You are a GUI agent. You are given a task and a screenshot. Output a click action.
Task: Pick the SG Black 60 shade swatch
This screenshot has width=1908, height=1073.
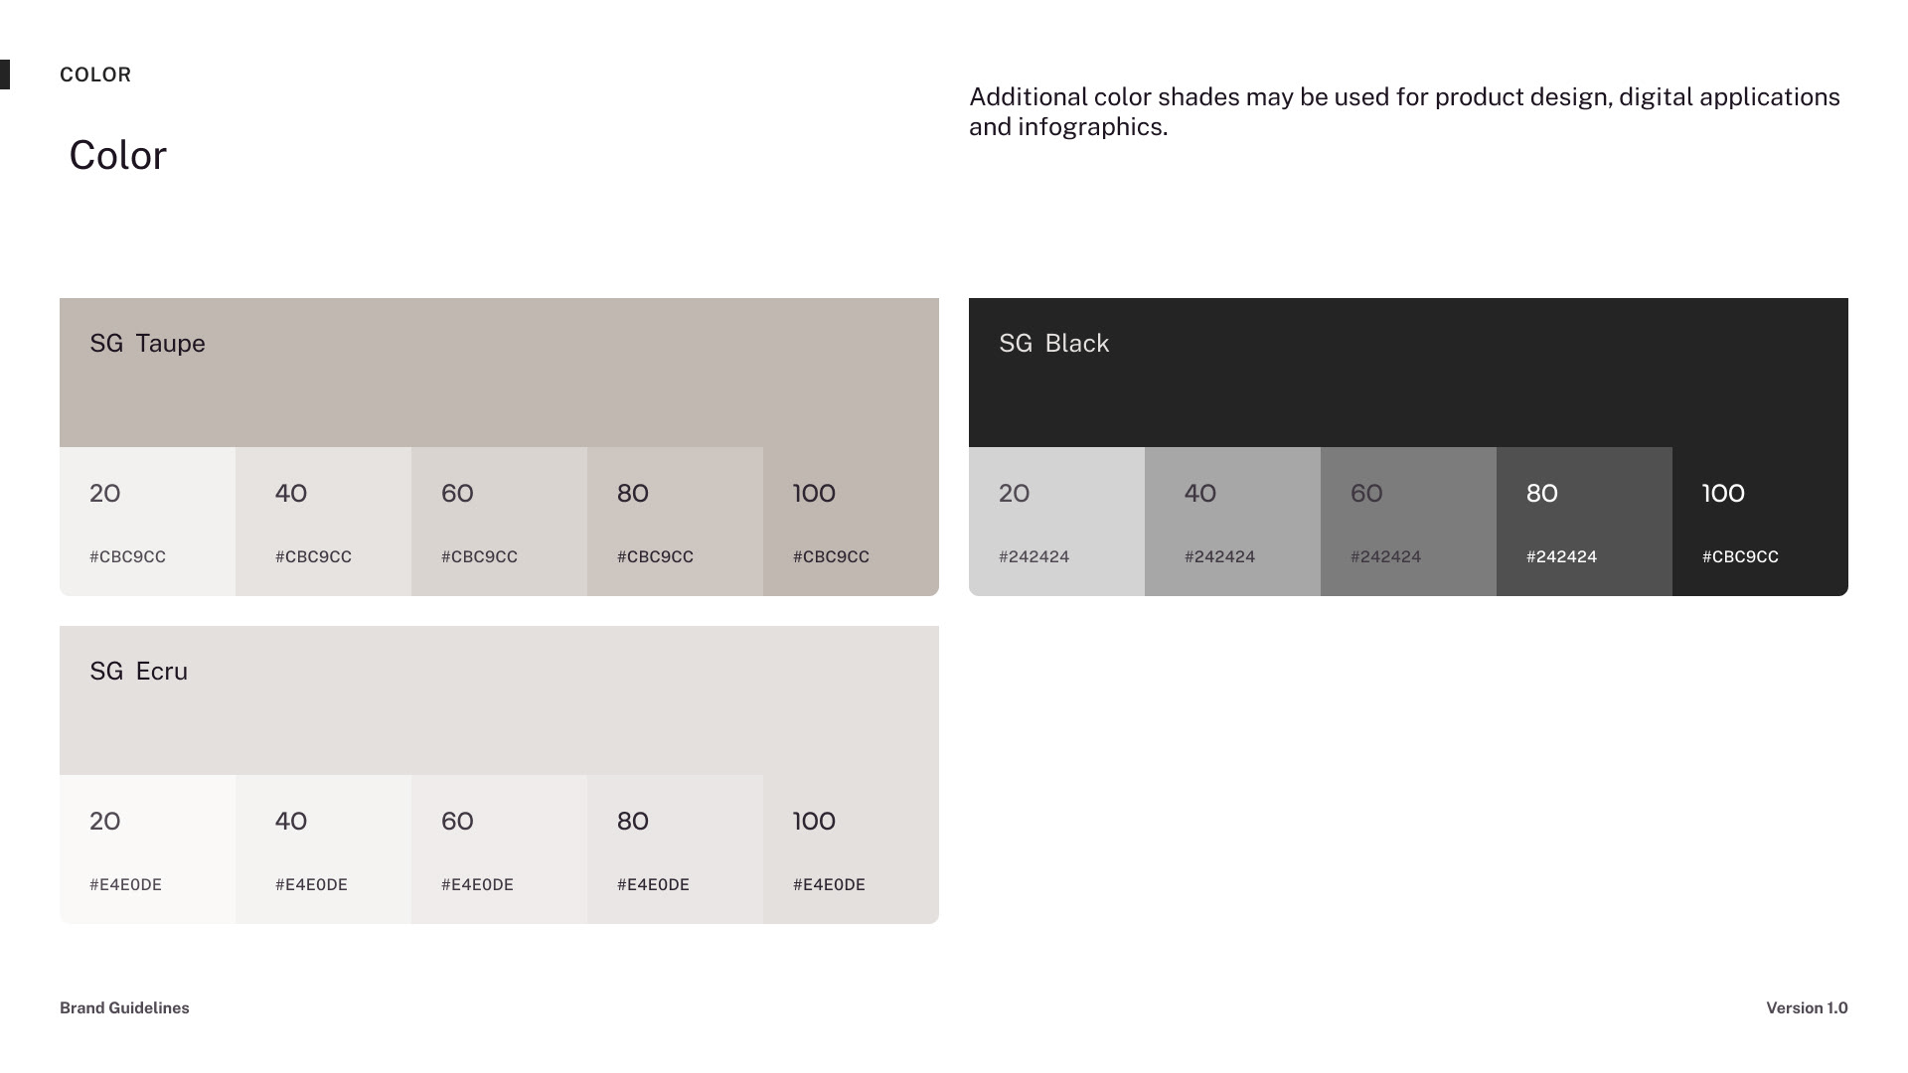(1408, 522)
